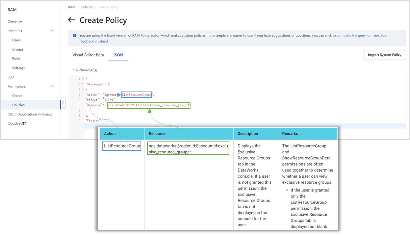Switch to the Visual Editor Beta tab
410x235 pixels.
click(88, 55)
